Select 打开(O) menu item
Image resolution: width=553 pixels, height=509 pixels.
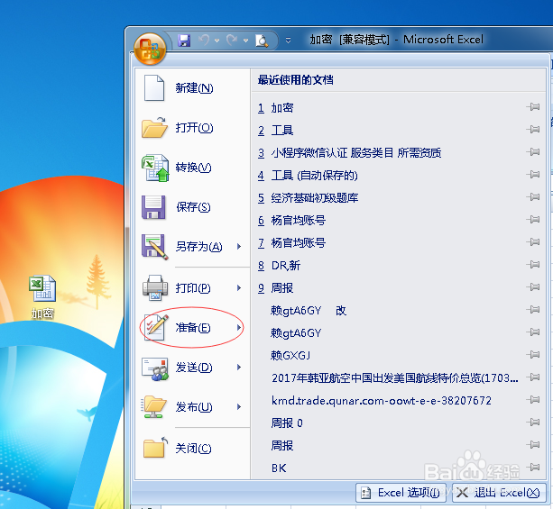[192, 128]
